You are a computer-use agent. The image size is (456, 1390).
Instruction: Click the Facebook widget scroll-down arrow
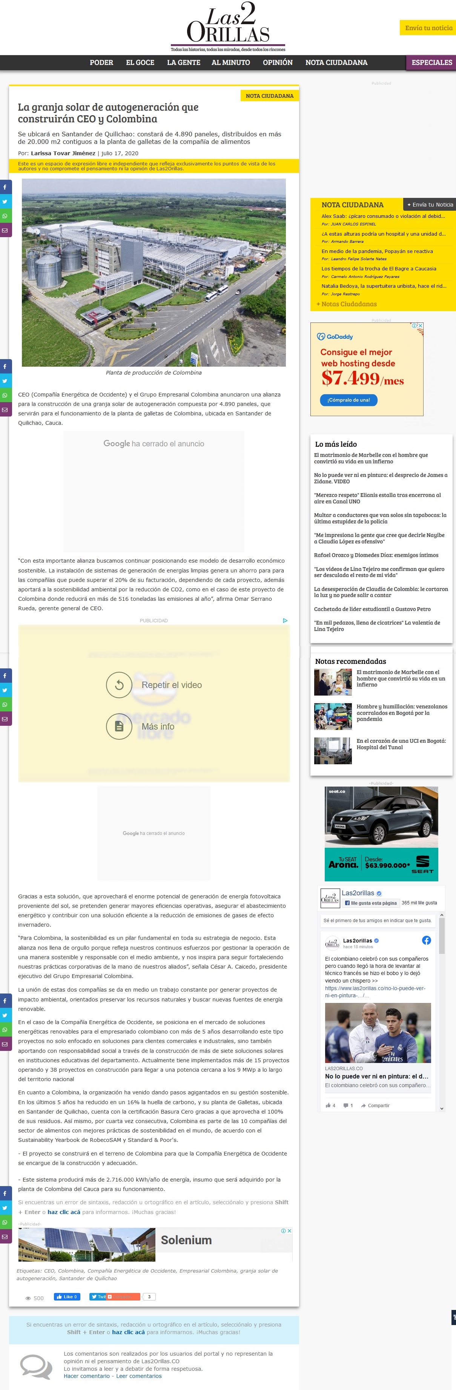pyautogui.click(x=441, y=1108)
